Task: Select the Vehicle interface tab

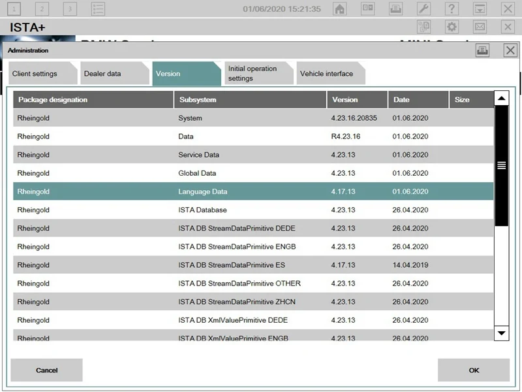Action: (x=326, y=74)
